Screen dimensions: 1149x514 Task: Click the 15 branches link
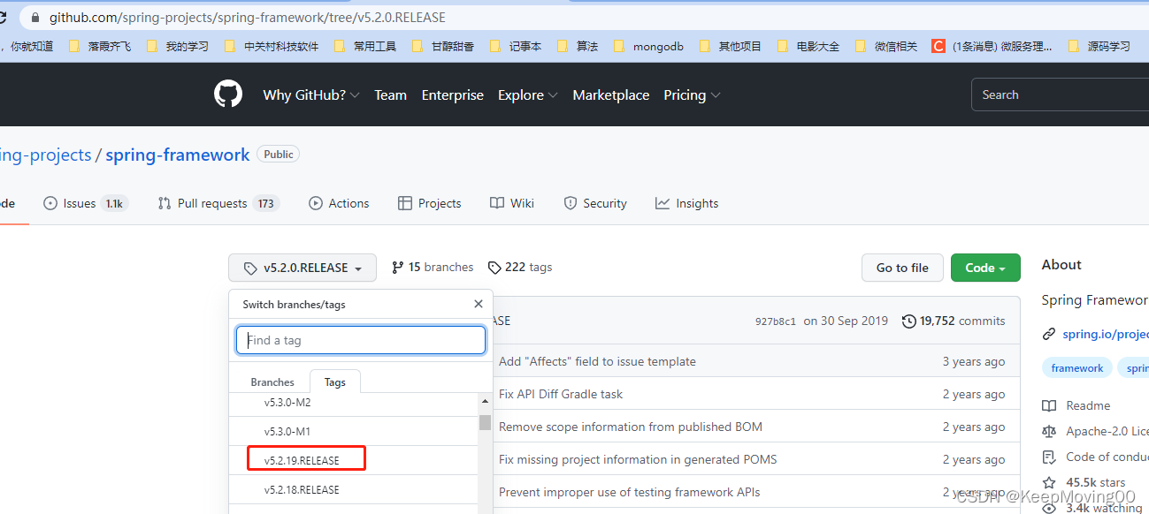coord(433,267)
